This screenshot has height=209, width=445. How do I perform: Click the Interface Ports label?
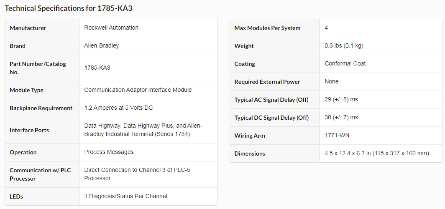(x=29, y=130)
